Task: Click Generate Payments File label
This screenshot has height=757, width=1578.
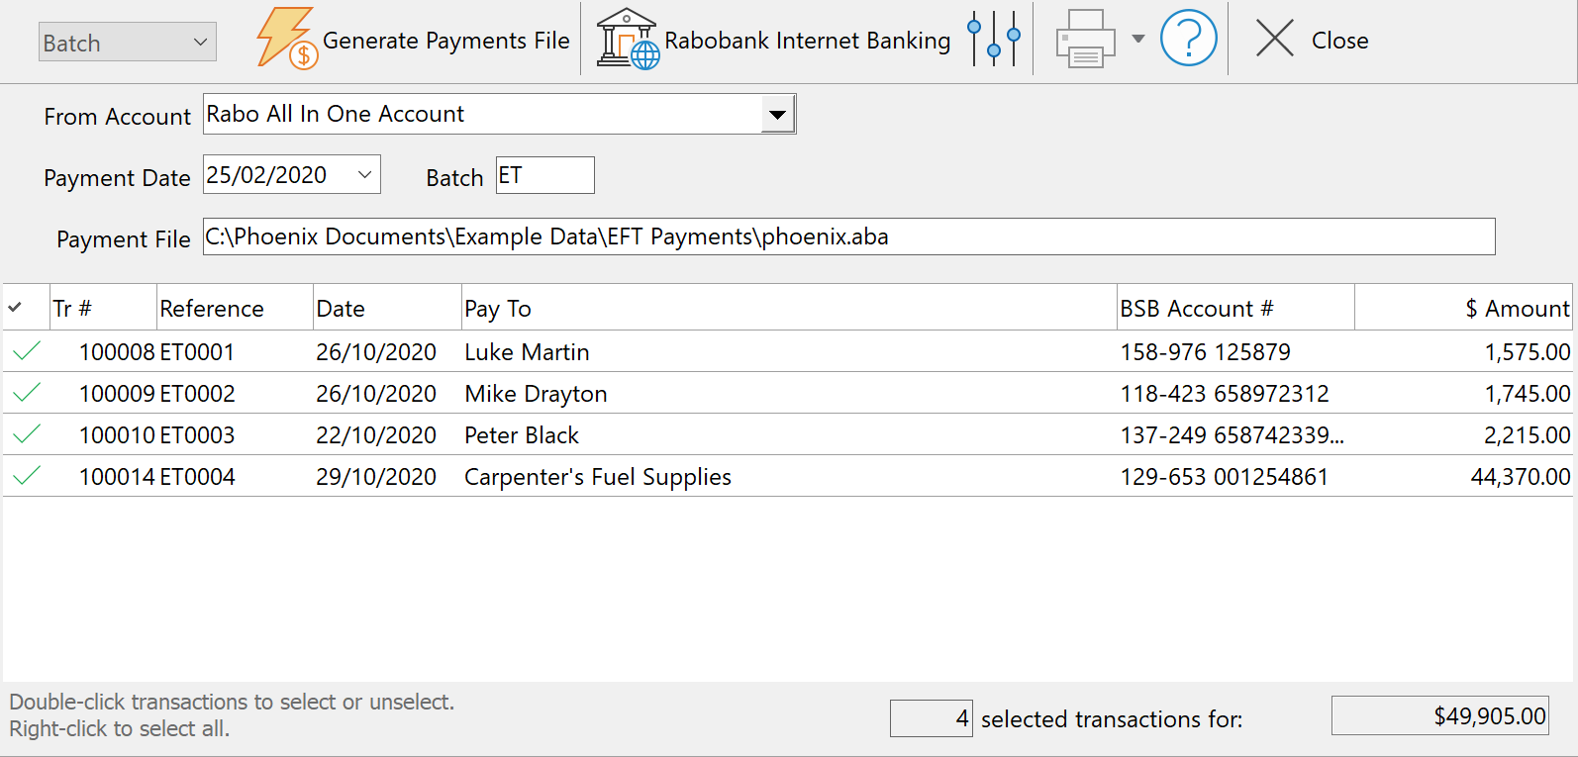Action: [446, 41]
